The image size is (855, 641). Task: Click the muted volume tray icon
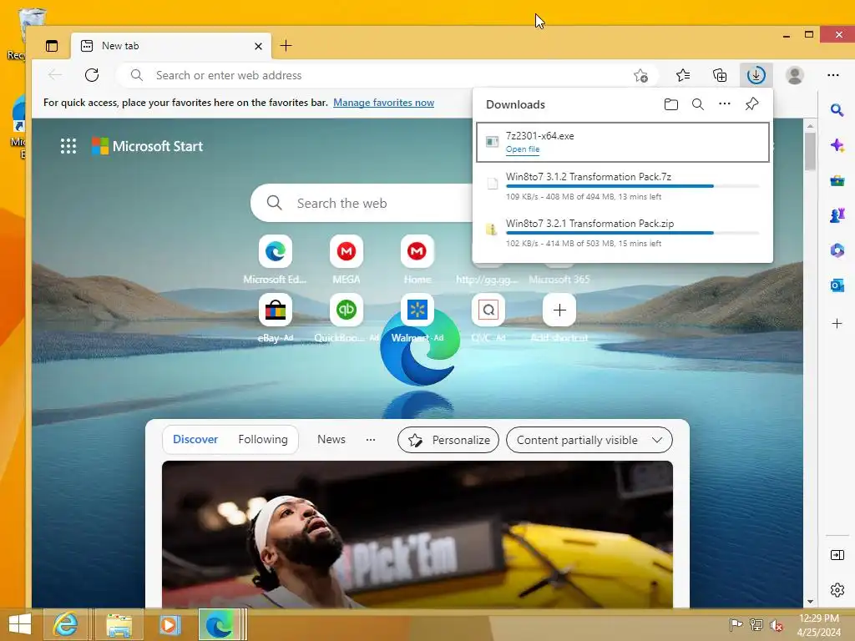coord(776,625)
